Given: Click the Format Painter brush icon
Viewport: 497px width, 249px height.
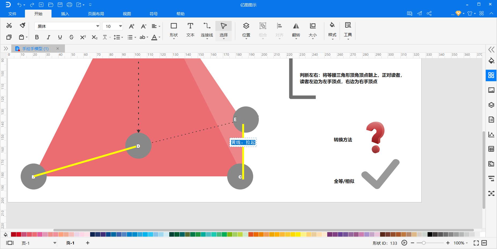Looking at the screenshot, I should pyautogui.click(x=23, y=25).
